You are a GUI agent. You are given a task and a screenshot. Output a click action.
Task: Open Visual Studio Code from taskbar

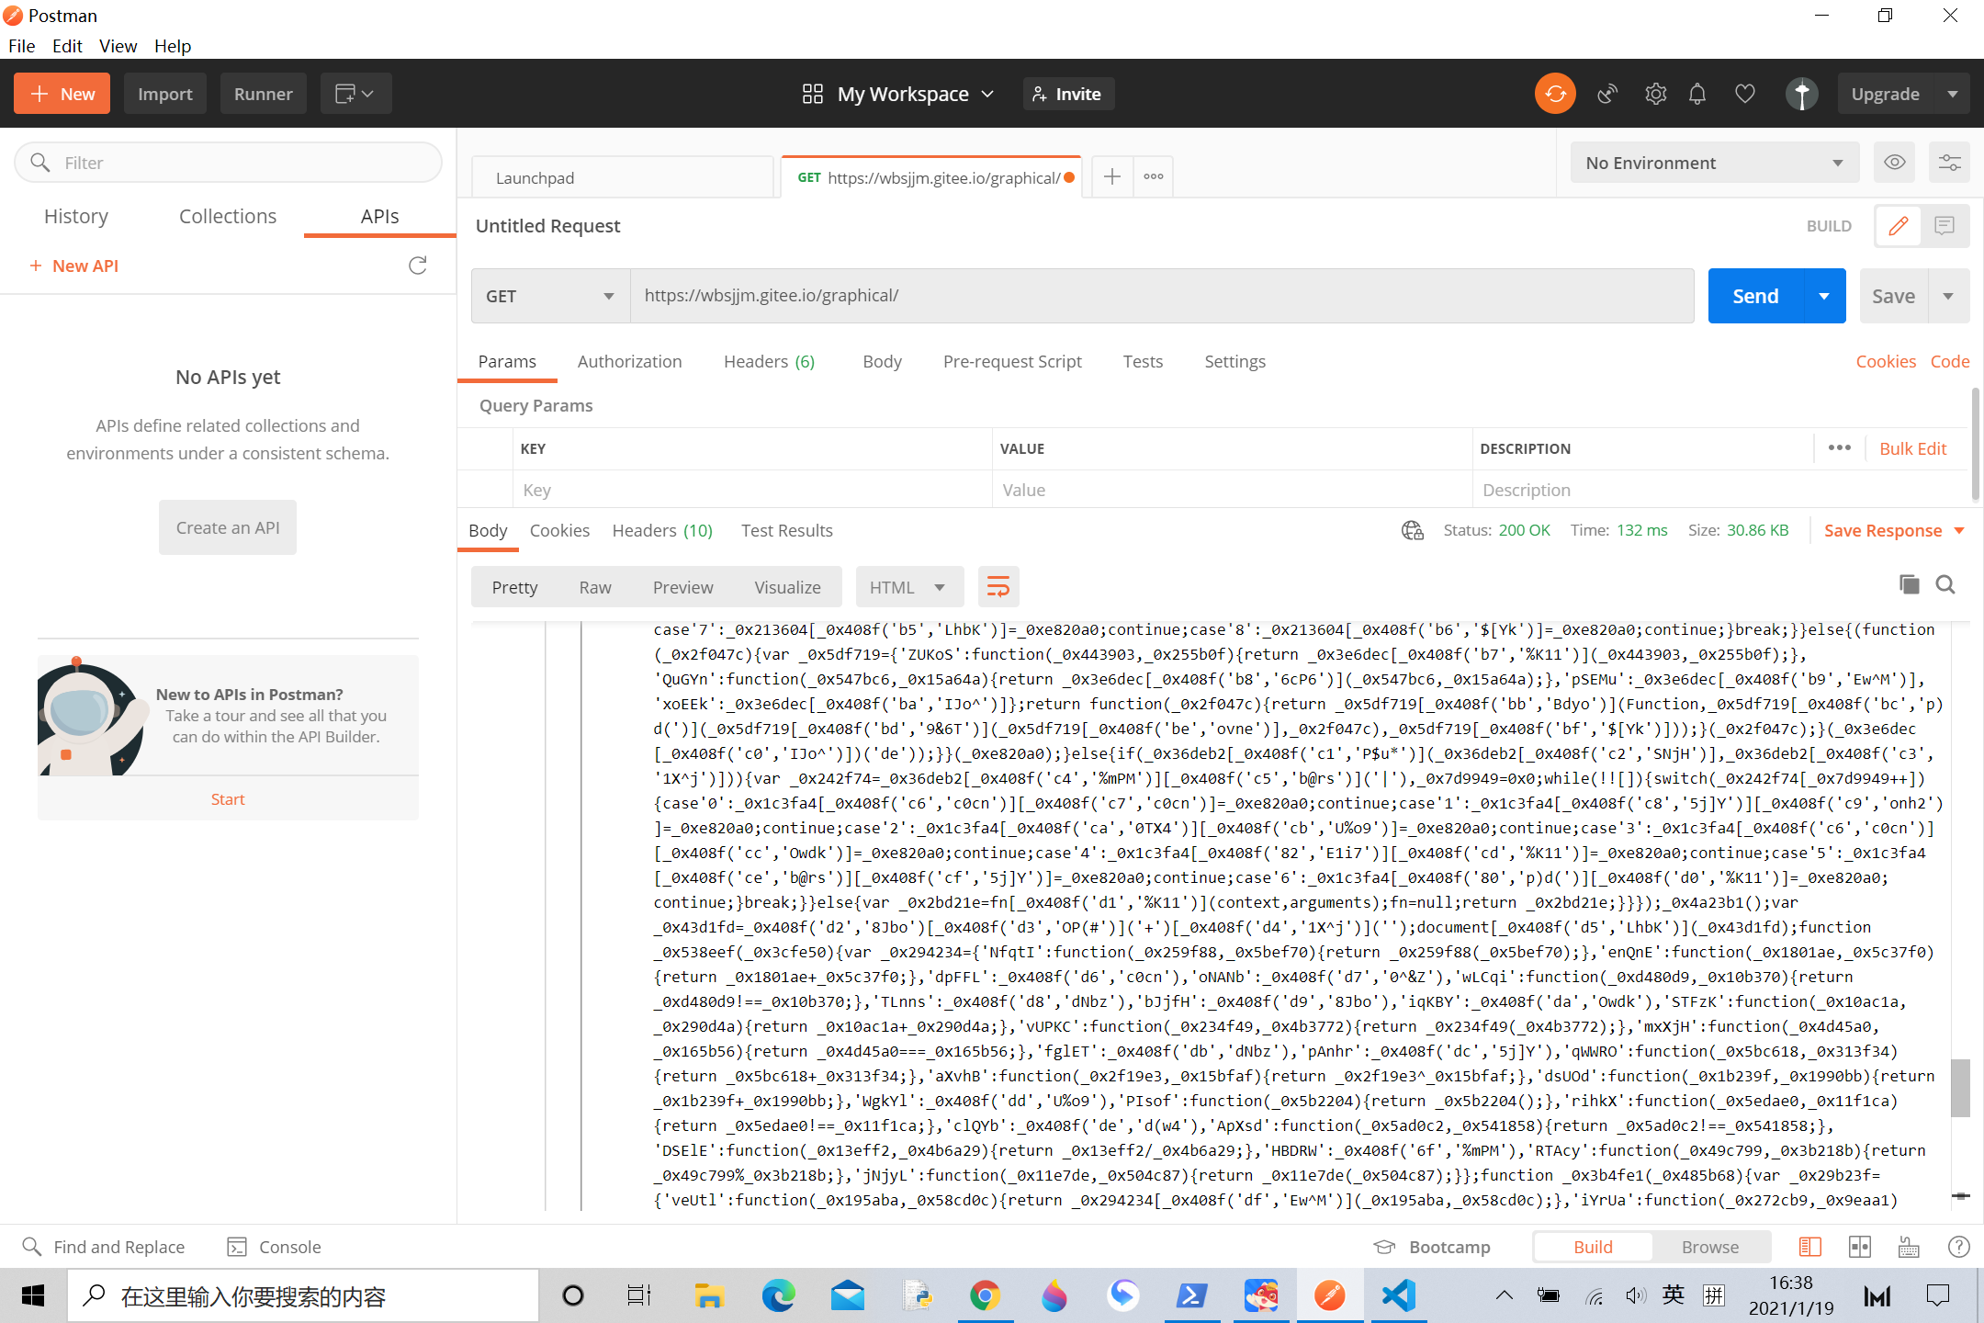click(1398, 1295)
